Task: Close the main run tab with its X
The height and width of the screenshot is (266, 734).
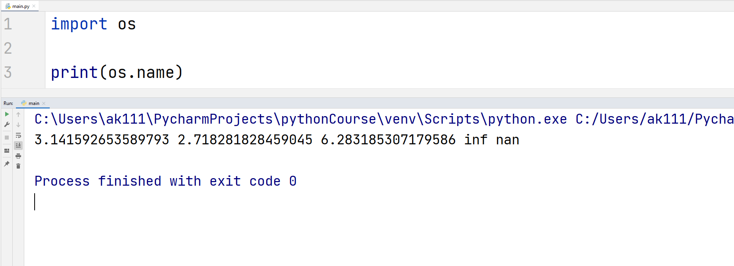Action: pos(44,103)
